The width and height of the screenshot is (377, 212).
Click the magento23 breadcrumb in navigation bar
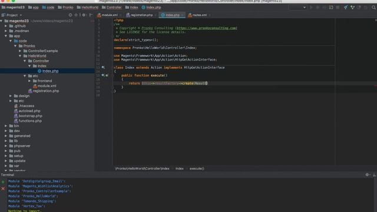[x=13, y=8]
